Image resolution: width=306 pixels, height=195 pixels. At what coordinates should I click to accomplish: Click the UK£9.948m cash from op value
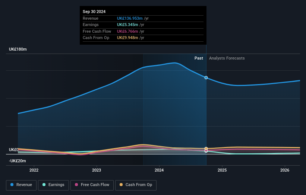pyautogui.click(x=127, y=38)
